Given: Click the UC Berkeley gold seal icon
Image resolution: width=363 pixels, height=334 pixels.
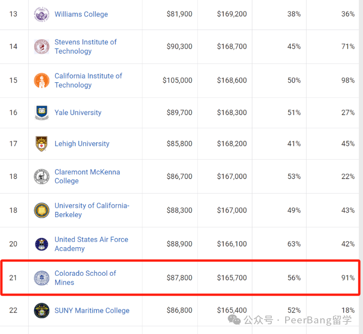Looking at the screenshot, I should pos(42,211).
